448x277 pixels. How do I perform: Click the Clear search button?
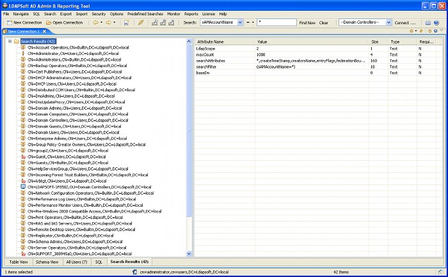point(324,22)
